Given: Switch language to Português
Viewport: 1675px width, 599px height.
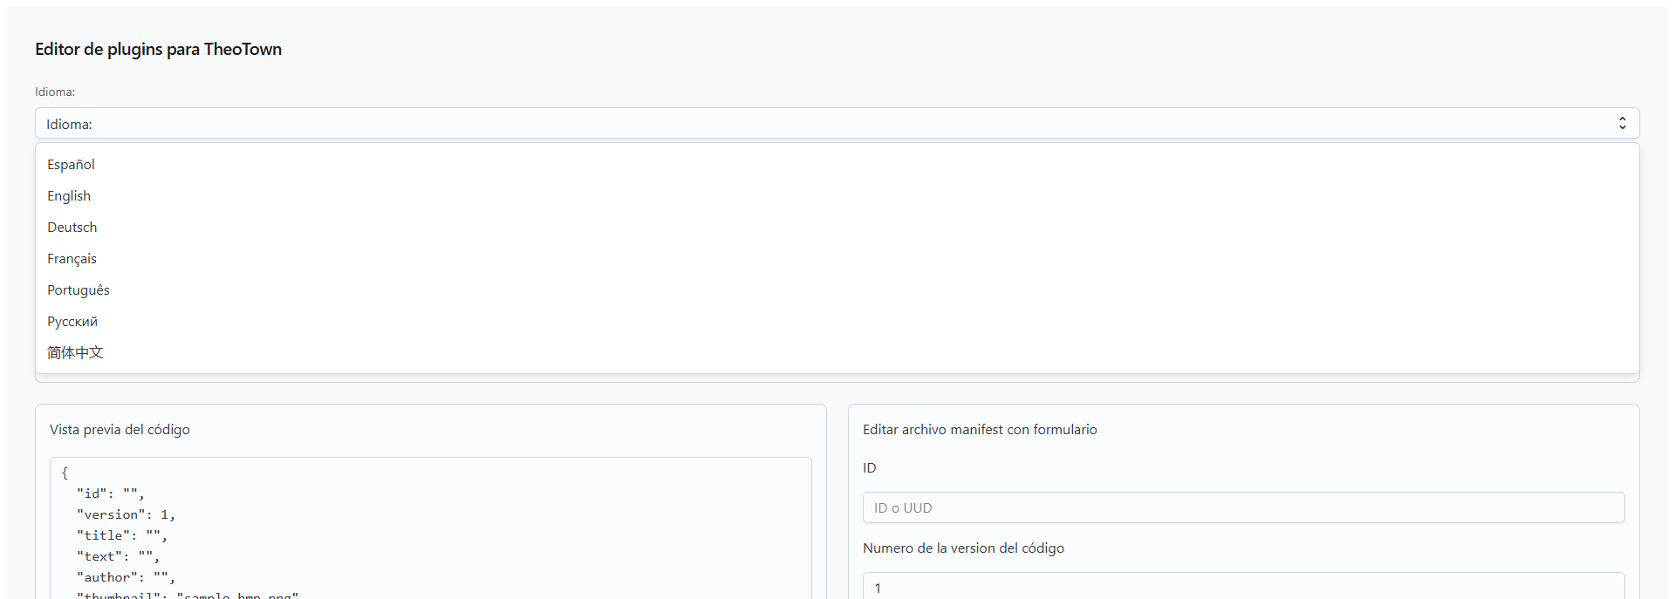Looking at the screenshot, I should pyautogui.click(x=837, y=289).
